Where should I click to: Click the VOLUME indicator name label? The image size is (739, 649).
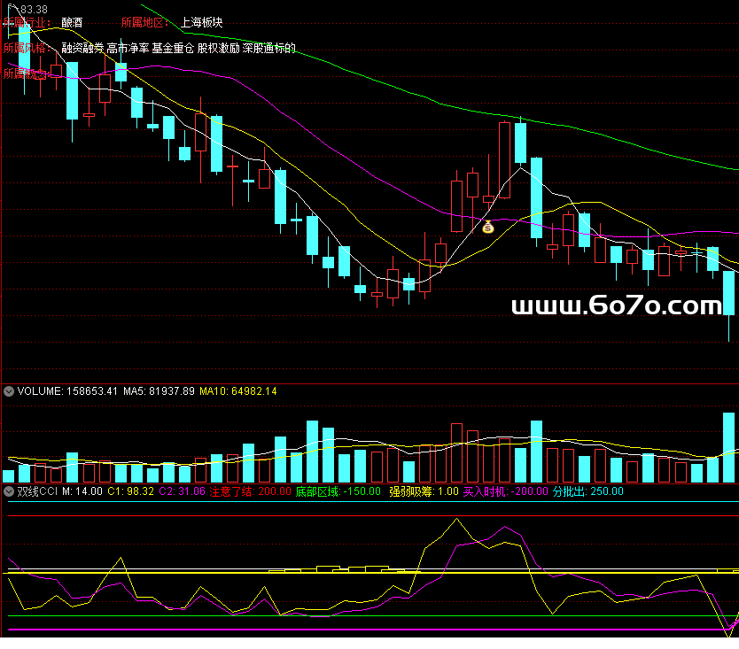coord(40,390)
